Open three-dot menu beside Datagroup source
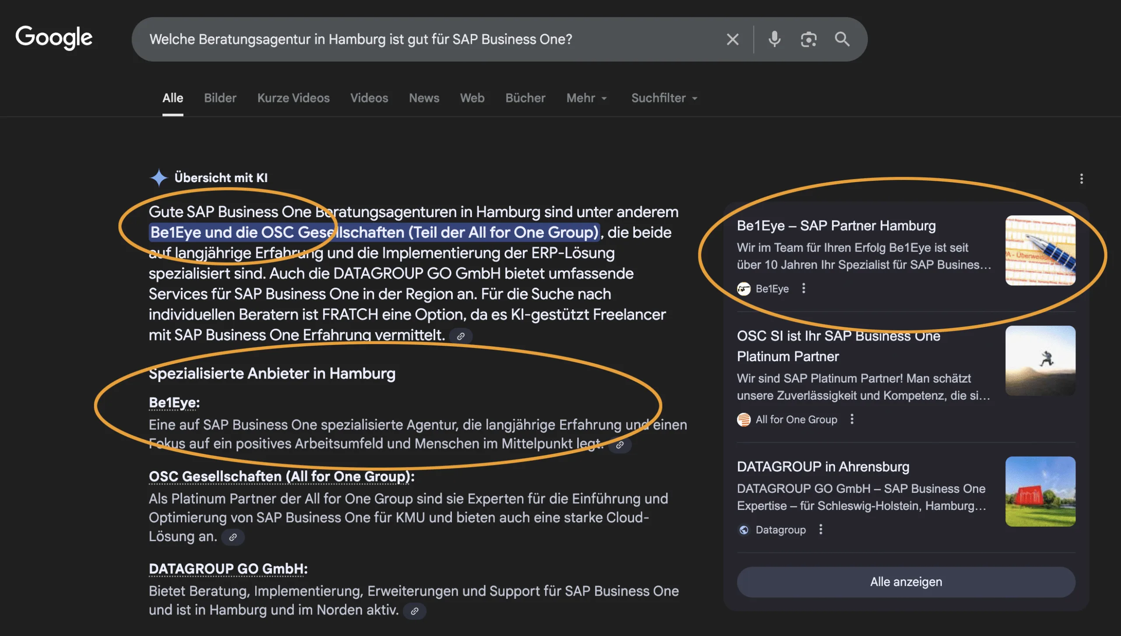Image resolution: width=1121 pixels, height=636 pixels. coord(821,530)
